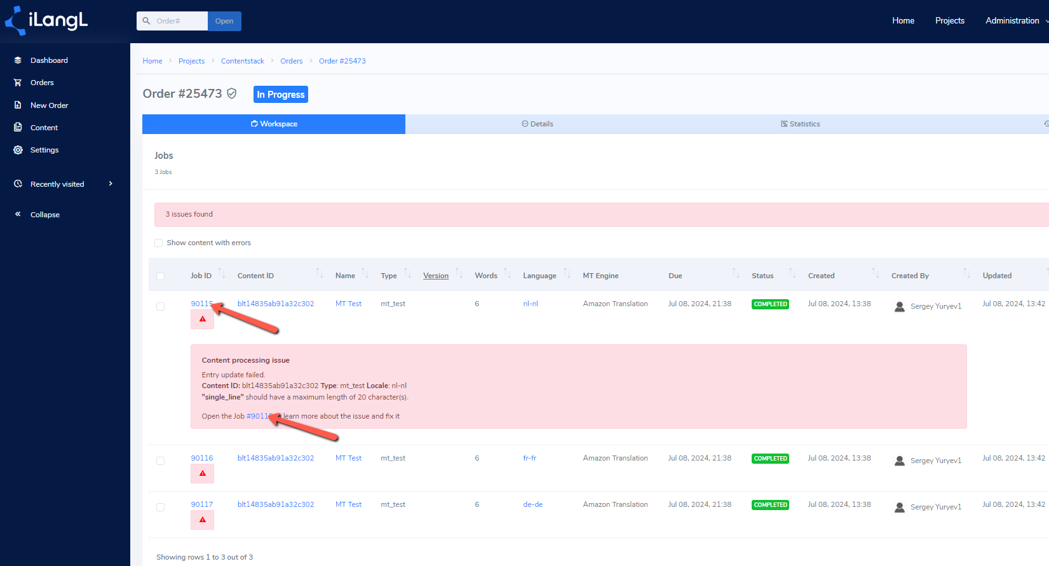Screen dimensions: 1049x566
Task: Sort by Created By using its sort arrows
Action: pos(967,273)
